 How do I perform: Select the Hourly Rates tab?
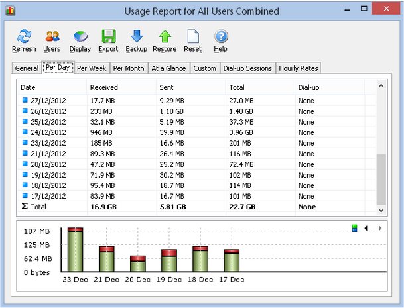point(299,68)
